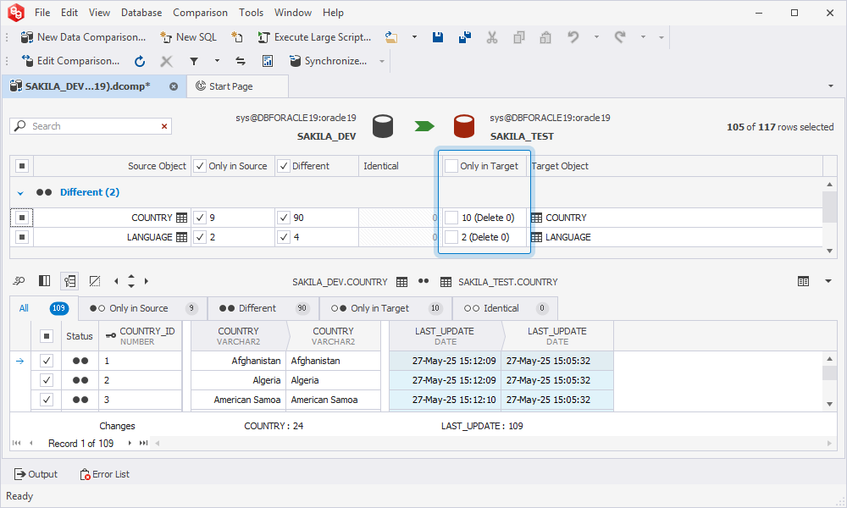Click the Filter funnel icon
This screenshot has width=847, height=508.
pos(194,61)
